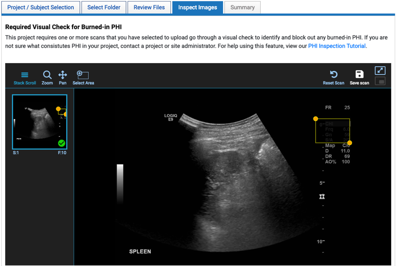Go to the Review Files tab

pyautogui.click(x=149, y=8)
